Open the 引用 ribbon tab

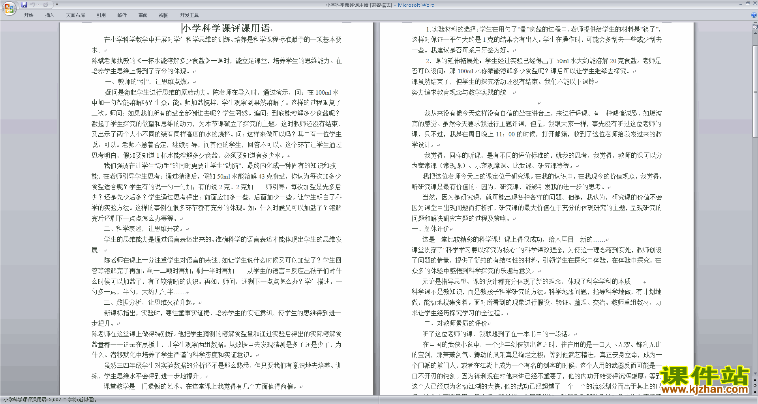(101, 15)
